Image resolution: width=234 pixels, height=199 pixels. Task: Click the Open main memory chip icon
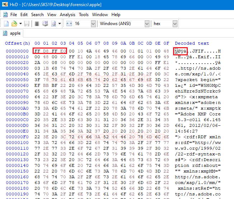tap(37, 24)
